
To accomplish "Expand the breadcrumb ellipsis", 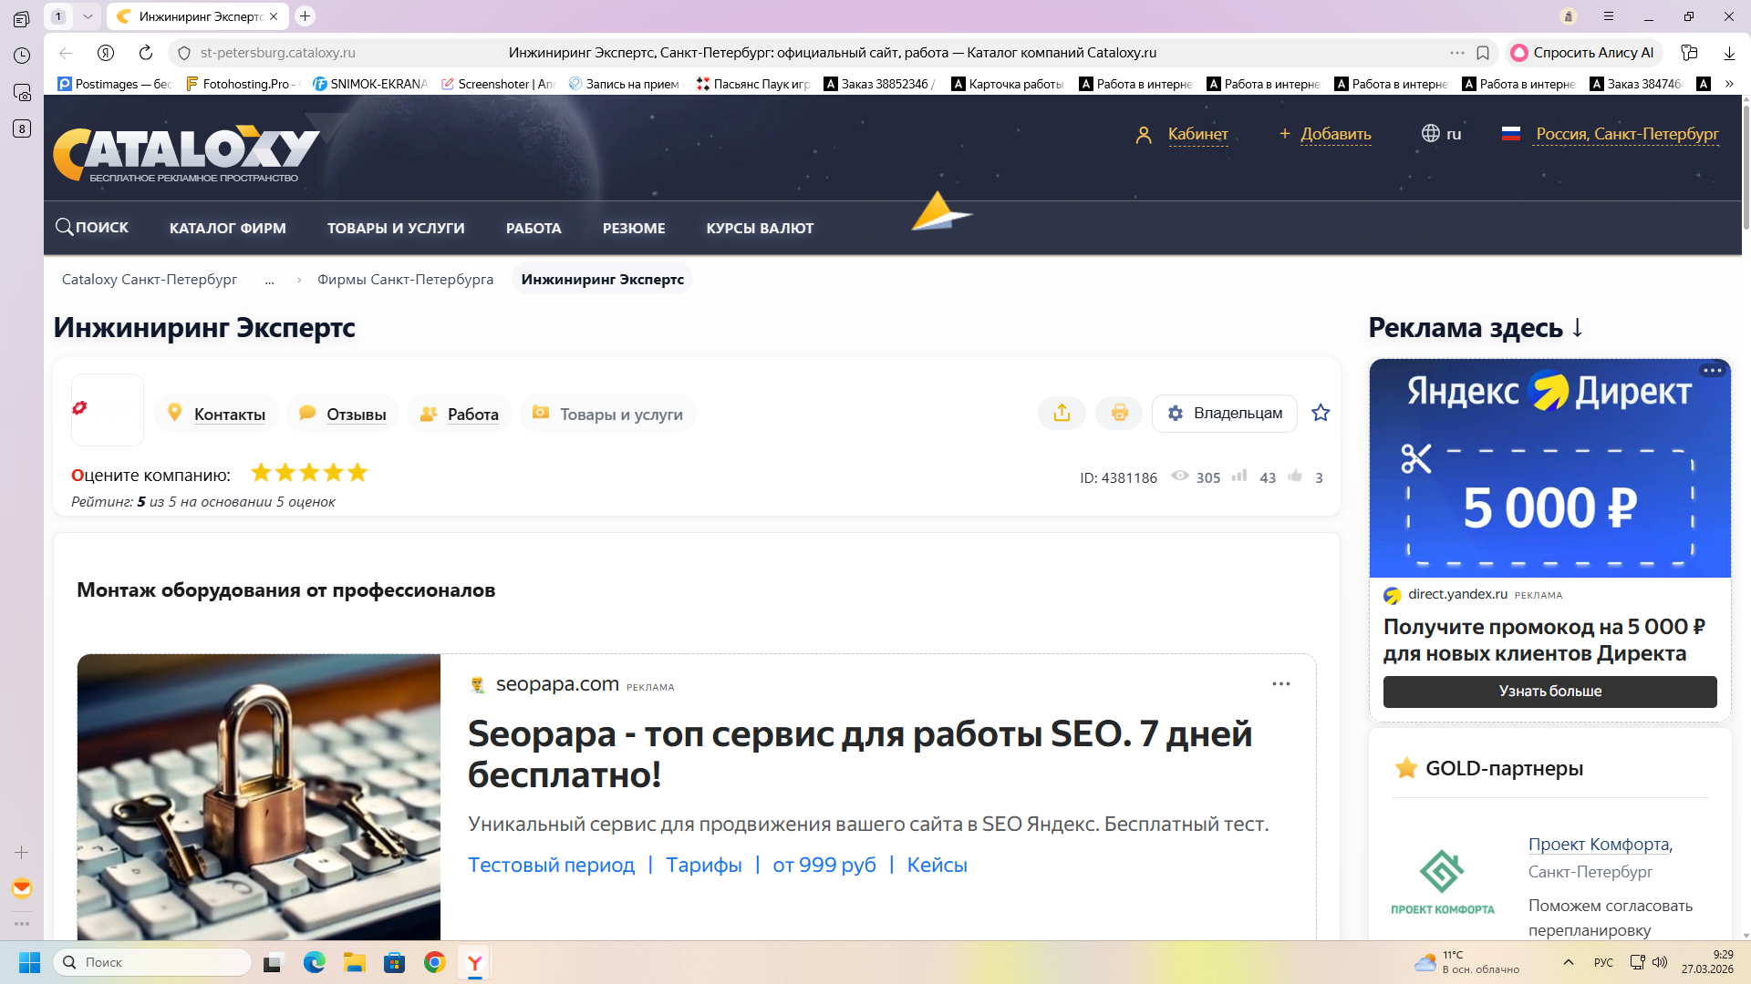I will click(269, 280).
